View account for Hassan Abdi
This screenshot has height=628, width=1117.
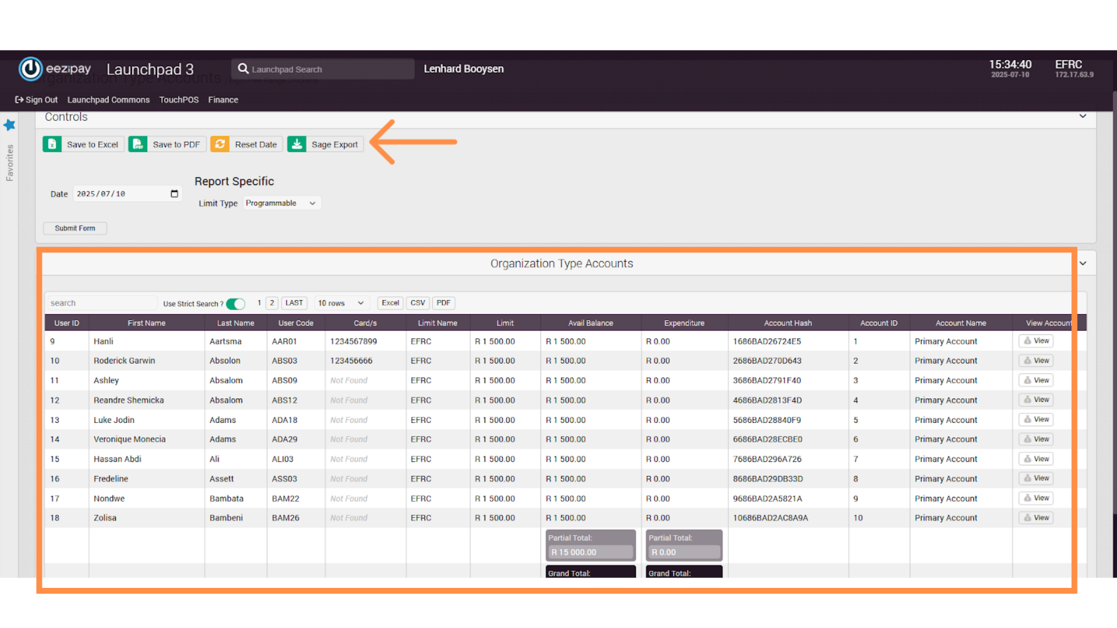coord(1036,459)
